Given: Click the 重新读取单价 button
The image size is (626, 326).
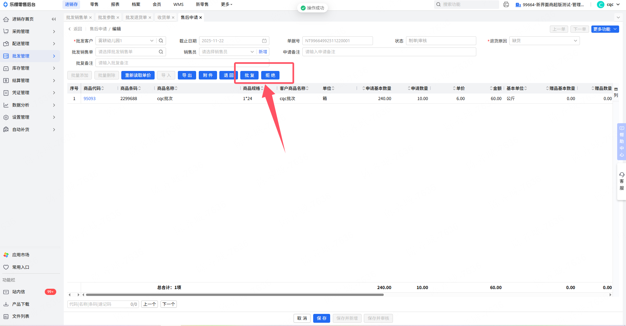Looking at the screenshot, I should pyautogui.click(x=138, y=75).
